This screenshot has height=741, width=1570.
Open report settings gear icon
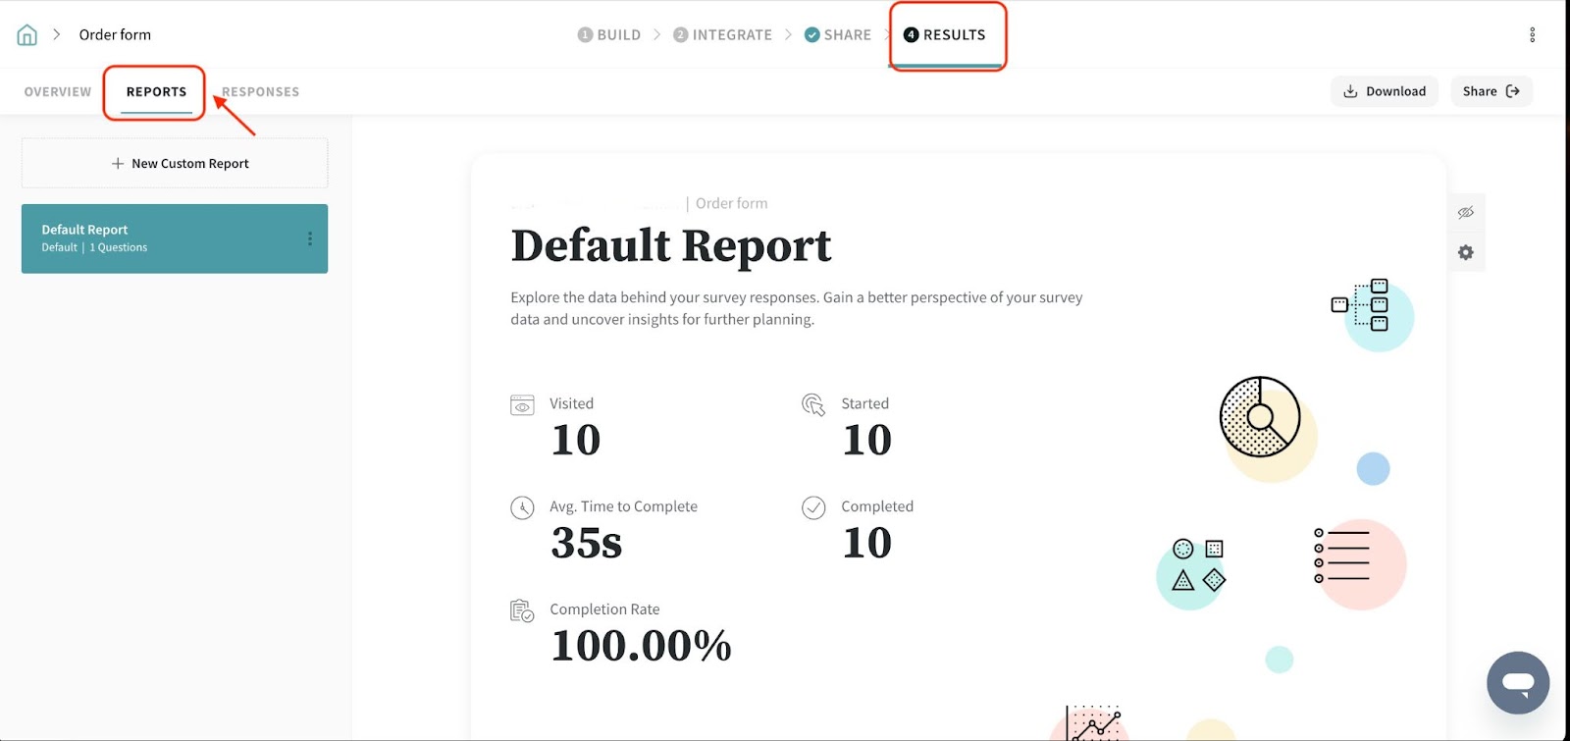(1465, 253)
